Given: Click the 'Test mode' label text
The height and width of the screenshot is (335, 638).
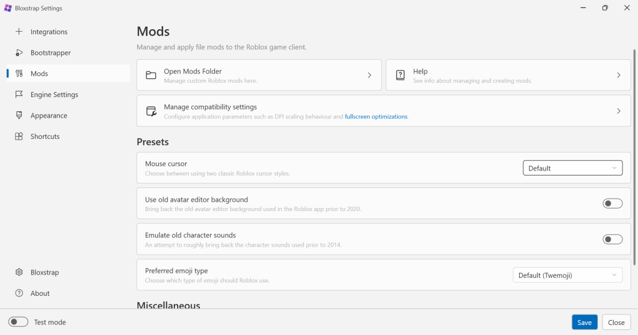Looking at the screenshot, I should pos(50,323).
